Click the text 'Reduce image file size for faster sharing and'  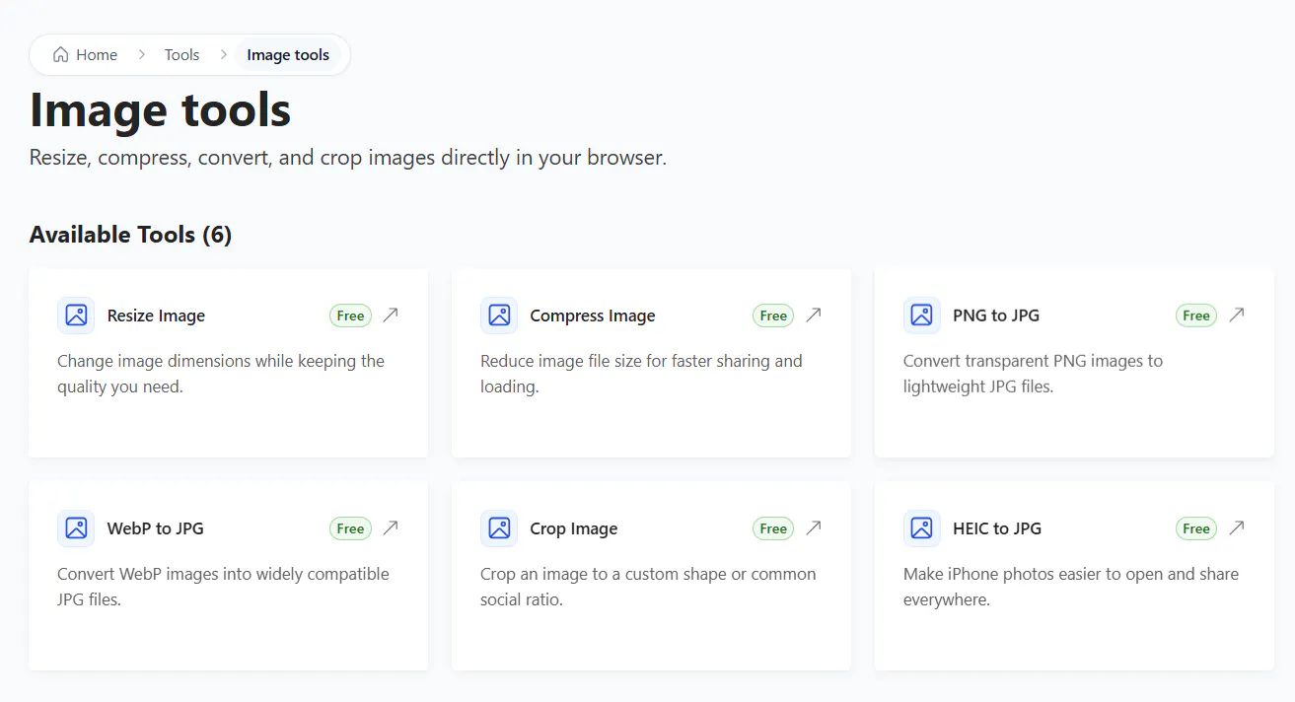coord(641,361)
